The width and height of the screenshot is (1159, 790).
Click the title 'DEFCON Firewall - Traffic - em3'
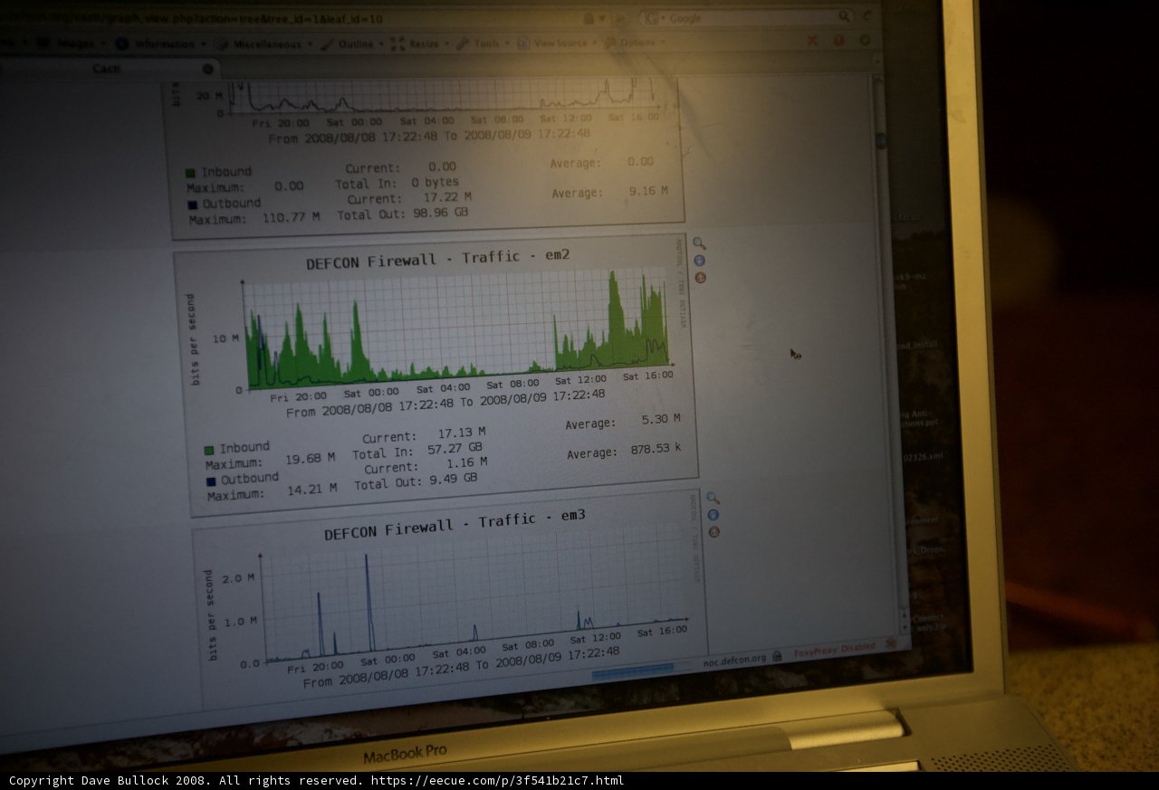coord(455,525)
